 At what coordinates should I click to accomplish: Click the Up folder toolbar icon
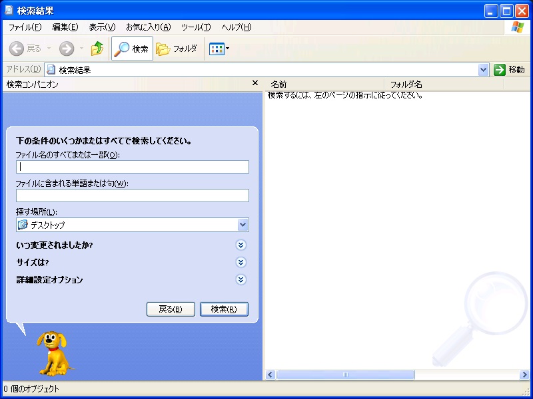coord(97,49)
